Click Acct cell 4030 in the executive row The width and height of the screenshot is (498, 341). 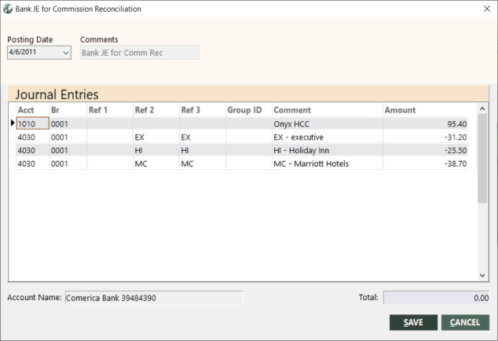point(33,137)
